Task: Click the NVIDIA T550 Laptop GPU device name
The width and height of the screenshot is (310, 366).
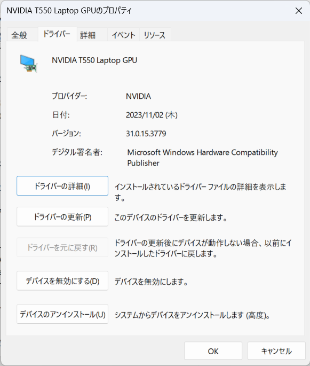Action: tap(94, 60)
